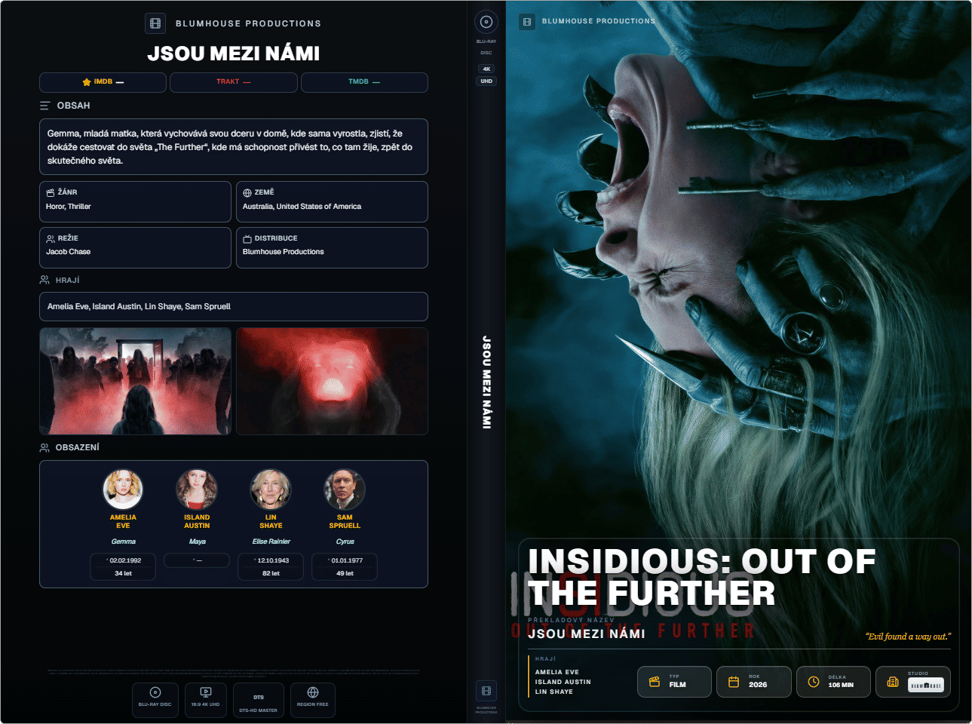
Task: Click the IMDB star rating badge
Action: (x=103, y=82)
